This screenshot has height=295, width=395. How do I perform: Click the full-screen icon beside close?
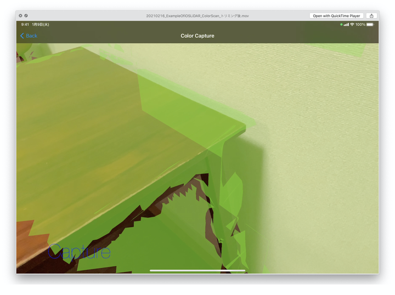[x=26, y=15]
